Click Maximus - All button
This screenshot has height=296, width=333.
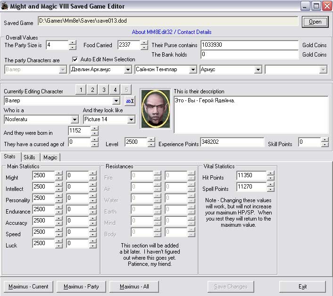(134, 287)
